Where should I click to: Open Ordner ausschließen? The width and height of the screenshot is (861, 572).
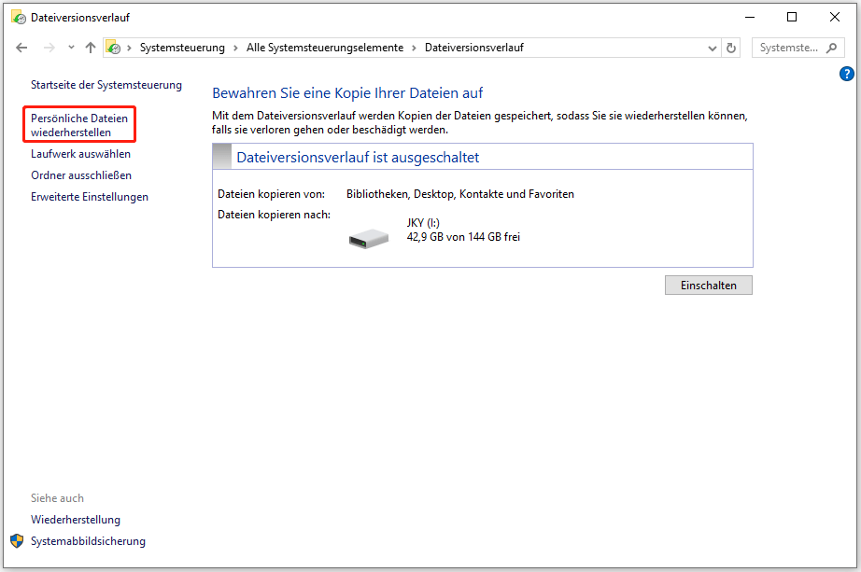pyautogui.click(x=81, y=175)
